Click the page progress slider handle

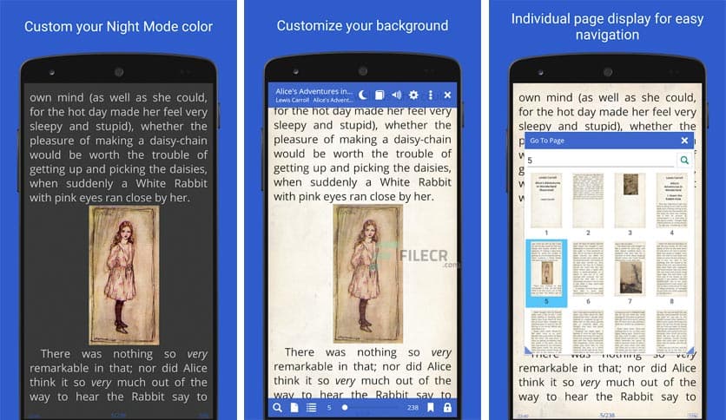345,407
